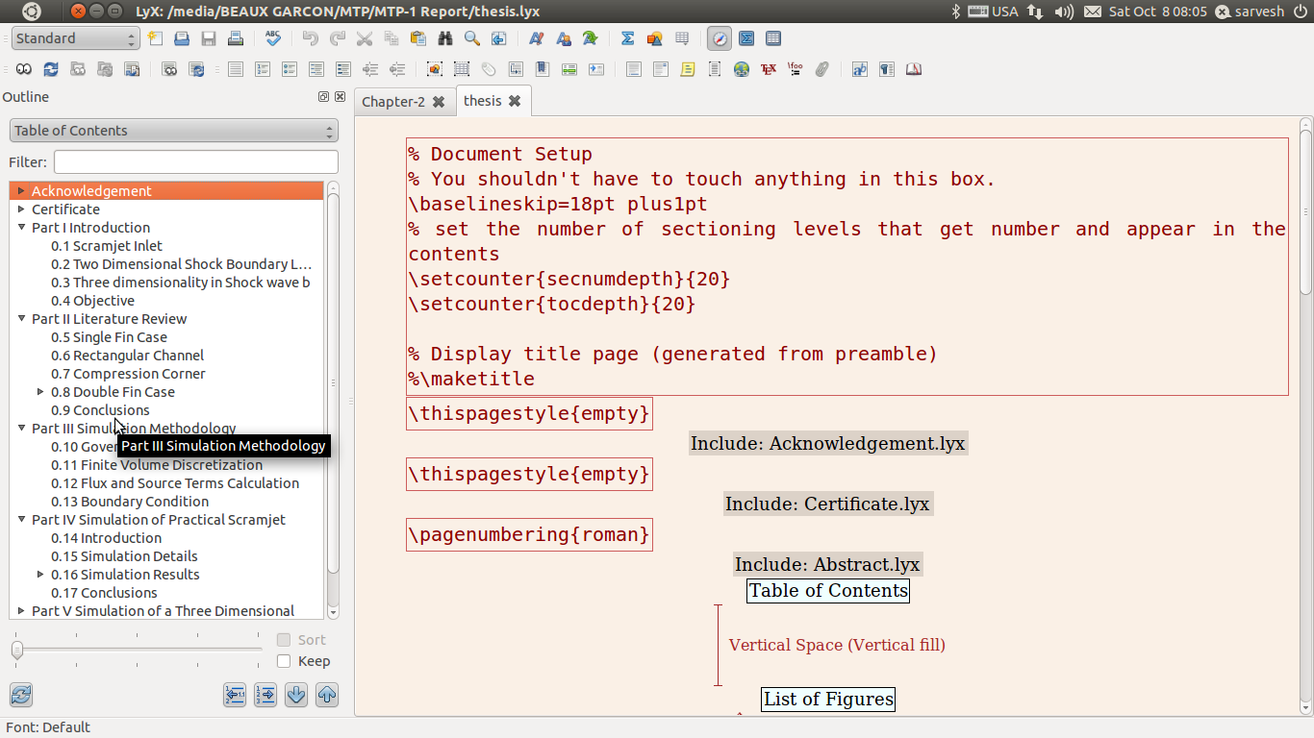Select 0.1 Scramjet Inlet in outline
The width and height of the screenshot is (1314, 738).
(x=107, y=245)
